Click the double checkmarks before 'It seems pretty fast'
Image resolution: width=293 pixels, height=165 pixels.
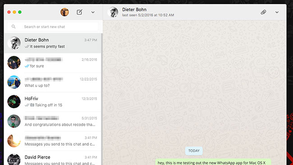point(27,46)
